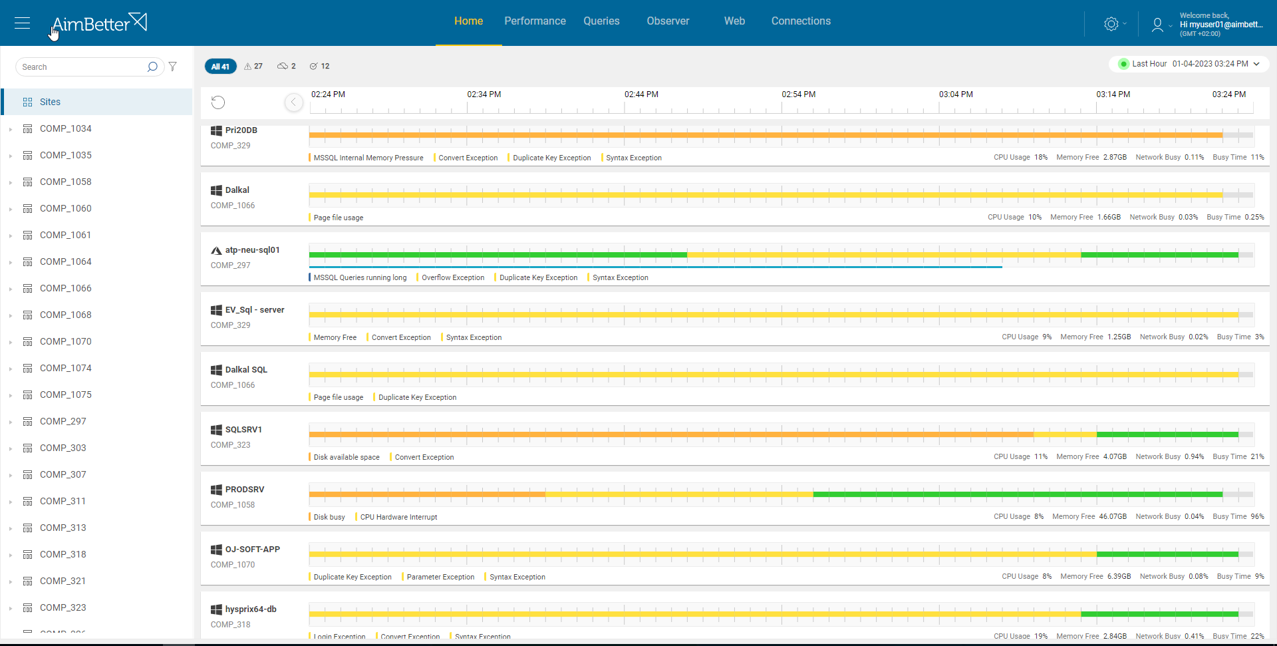Screen dimensions: 1277x646
Task: Select Sites in the sidebar
Action: point(97,102)
